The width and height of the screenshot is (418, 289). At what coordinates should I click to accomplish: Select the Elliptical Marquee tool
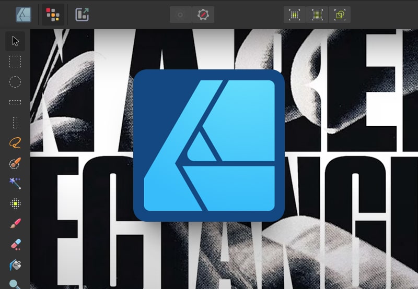tap(15, 82)
